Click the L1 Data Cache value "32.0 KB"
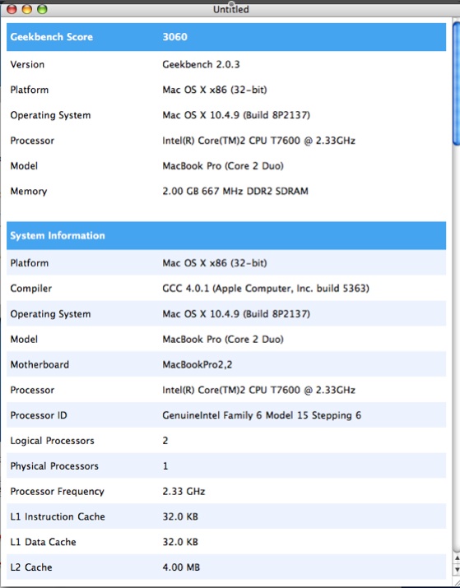The height and width of the screenshot is (588, 460). click(x=180, y=542)
